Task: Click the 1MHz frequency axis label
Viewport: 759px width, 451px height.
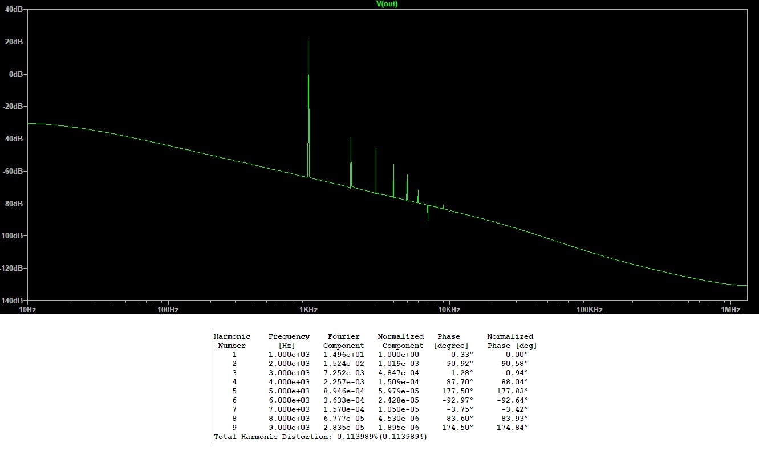Action: (x=730, y=310)
